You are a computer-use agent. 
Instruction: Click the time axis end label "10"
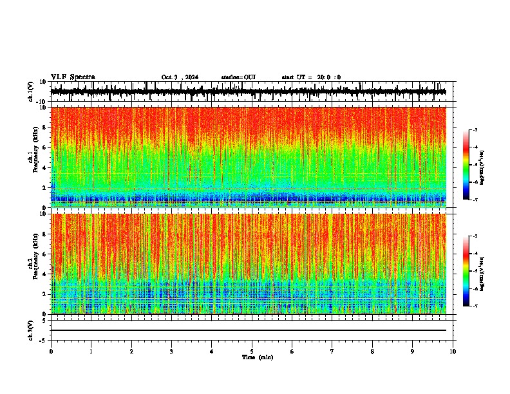pyautogui.click(x=453, y=352)
